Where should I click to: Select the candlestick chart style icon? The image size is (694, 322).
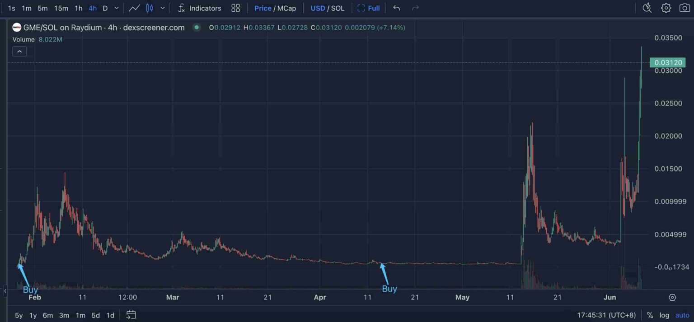click(x=150, y=8)
